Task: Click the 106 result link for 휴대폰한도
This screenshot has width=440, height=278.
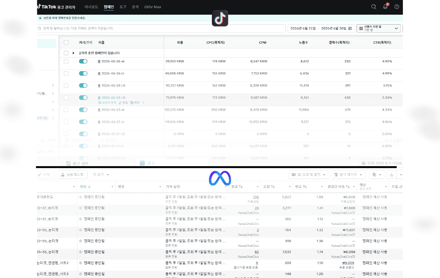Action: click(256, 197)
